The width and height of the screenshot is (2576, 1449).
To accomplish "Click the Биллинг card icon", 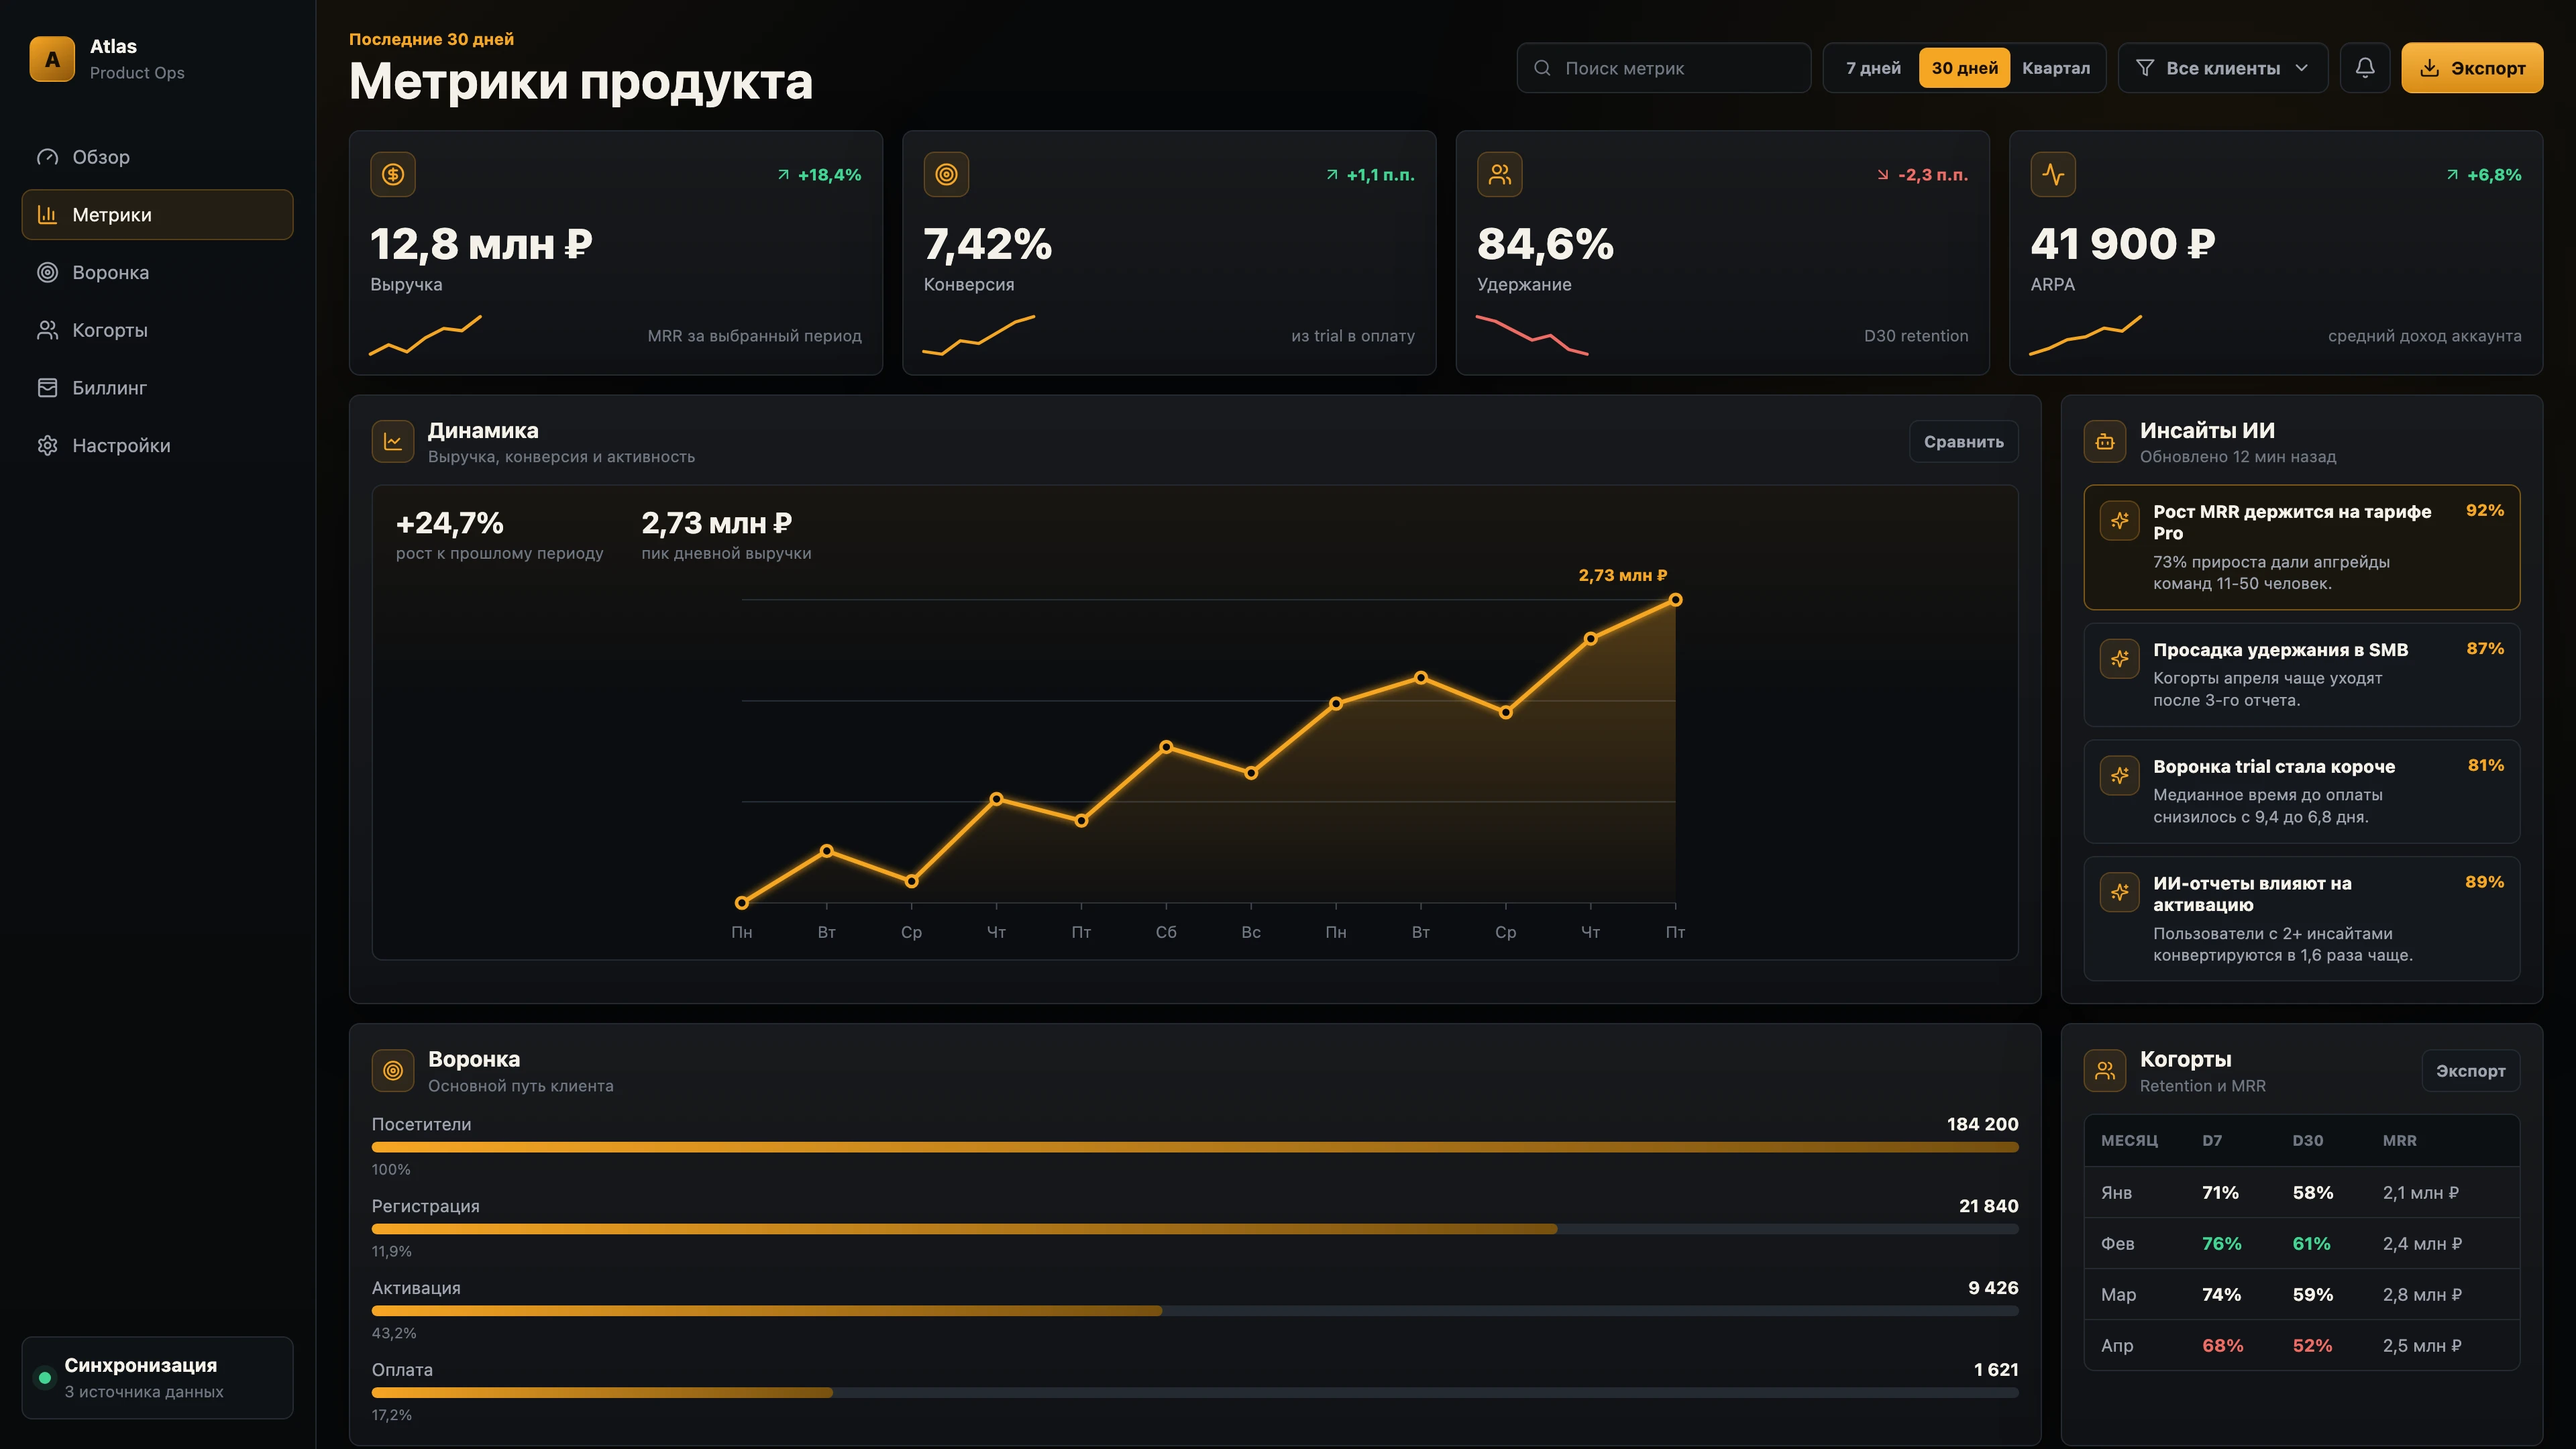I will coord(47,387).
